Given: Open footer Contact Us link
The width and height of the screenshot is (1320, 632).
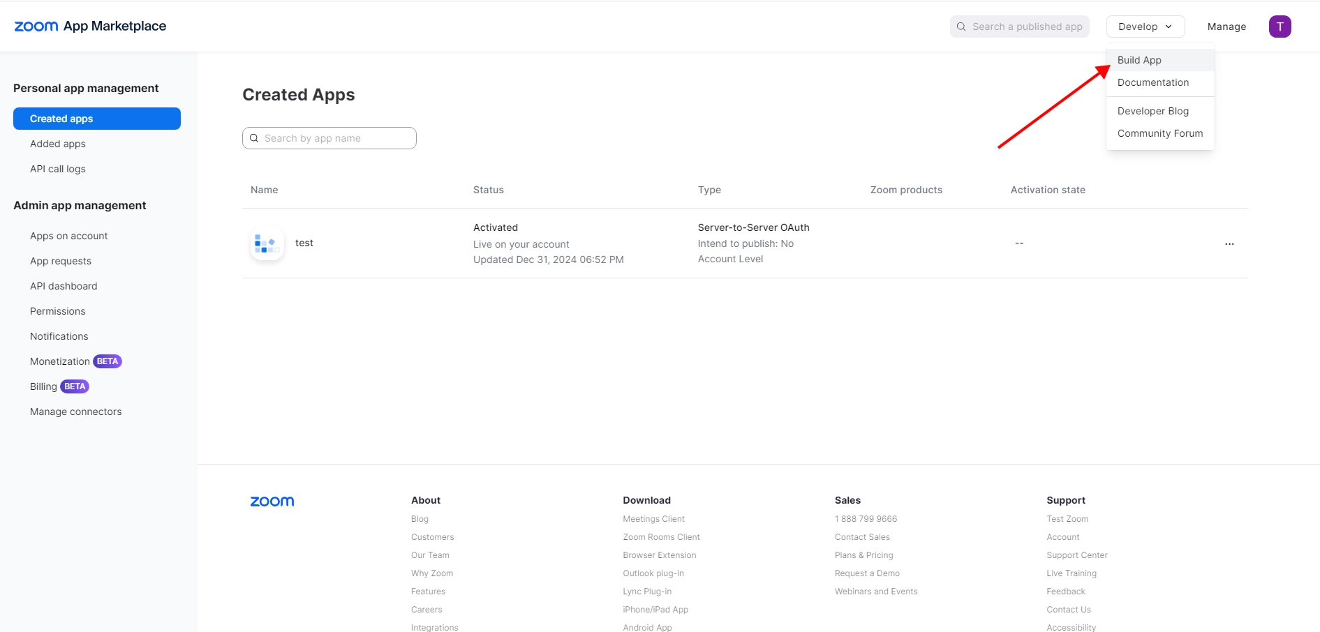Looking at the screenshot, I should point(1069,610).
